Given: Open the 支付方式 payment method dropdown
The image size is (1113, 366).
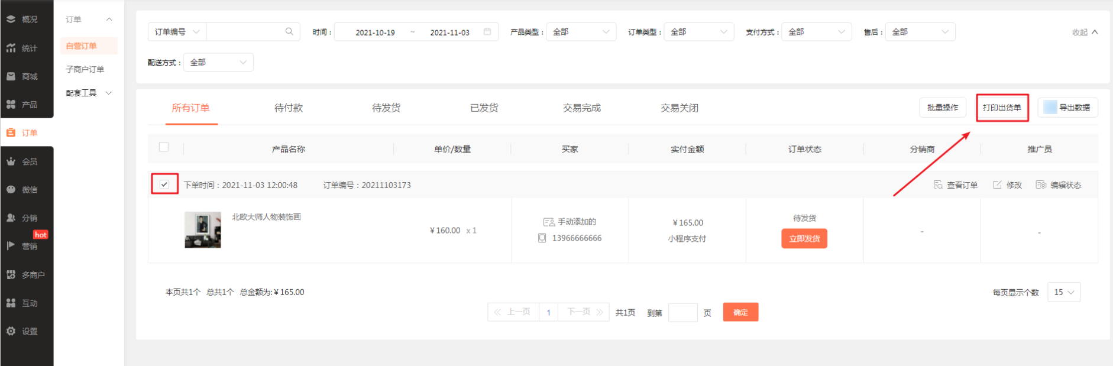Looking at the screenshot, I should coord(816,32).
